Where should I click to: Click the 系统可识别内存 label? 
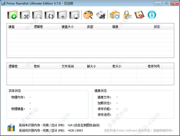point(42,130)
